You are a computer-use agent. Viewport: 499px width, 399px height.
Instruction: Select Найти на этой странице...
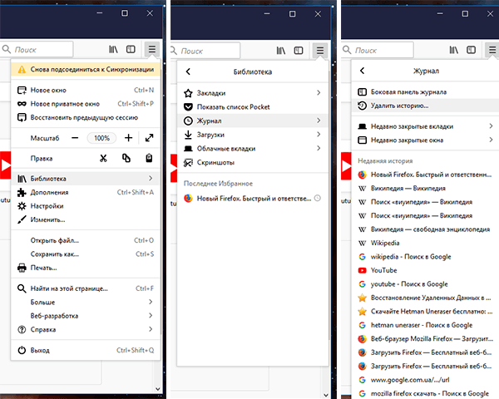[86, 288]
